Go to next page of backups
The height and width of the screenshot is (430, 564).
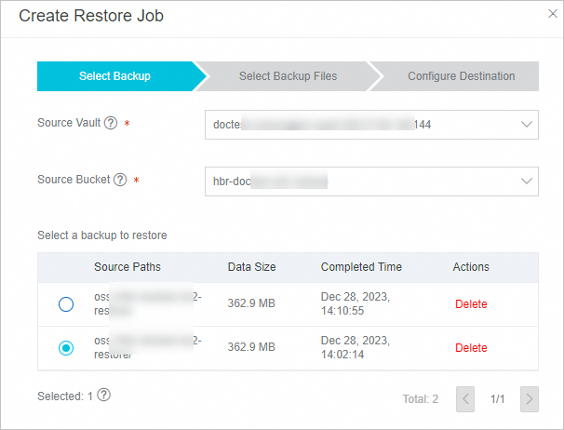[530, 399]
